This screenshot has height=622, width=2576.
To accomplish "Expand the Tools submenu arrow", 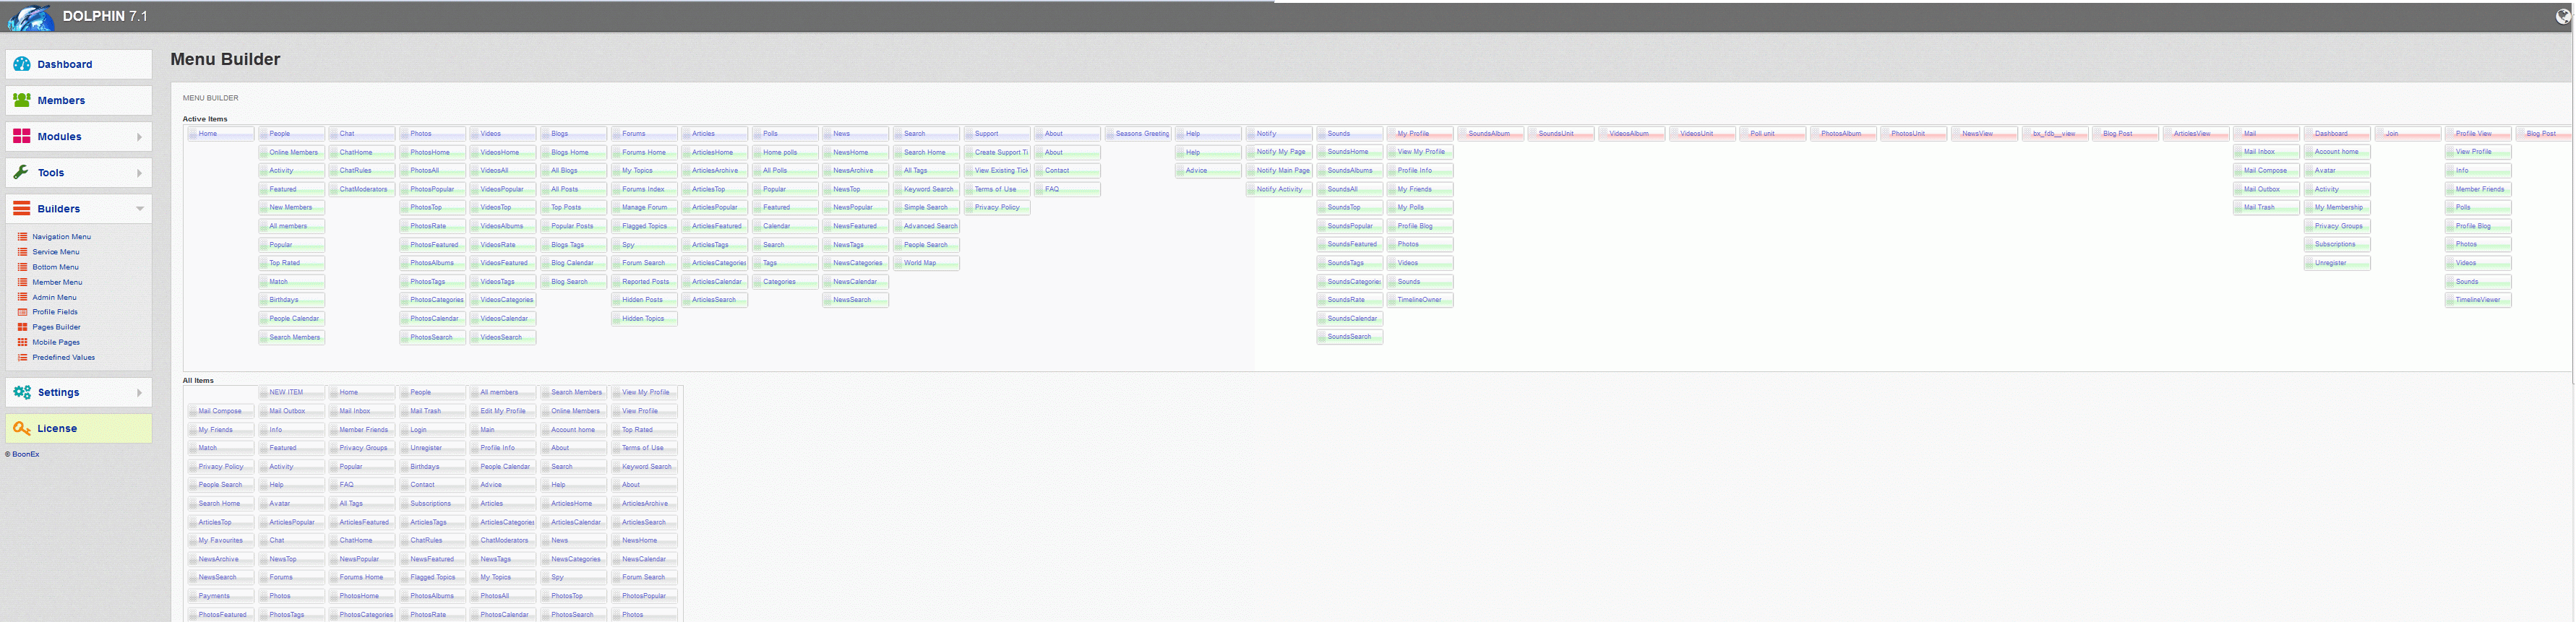I will [139, 173].
